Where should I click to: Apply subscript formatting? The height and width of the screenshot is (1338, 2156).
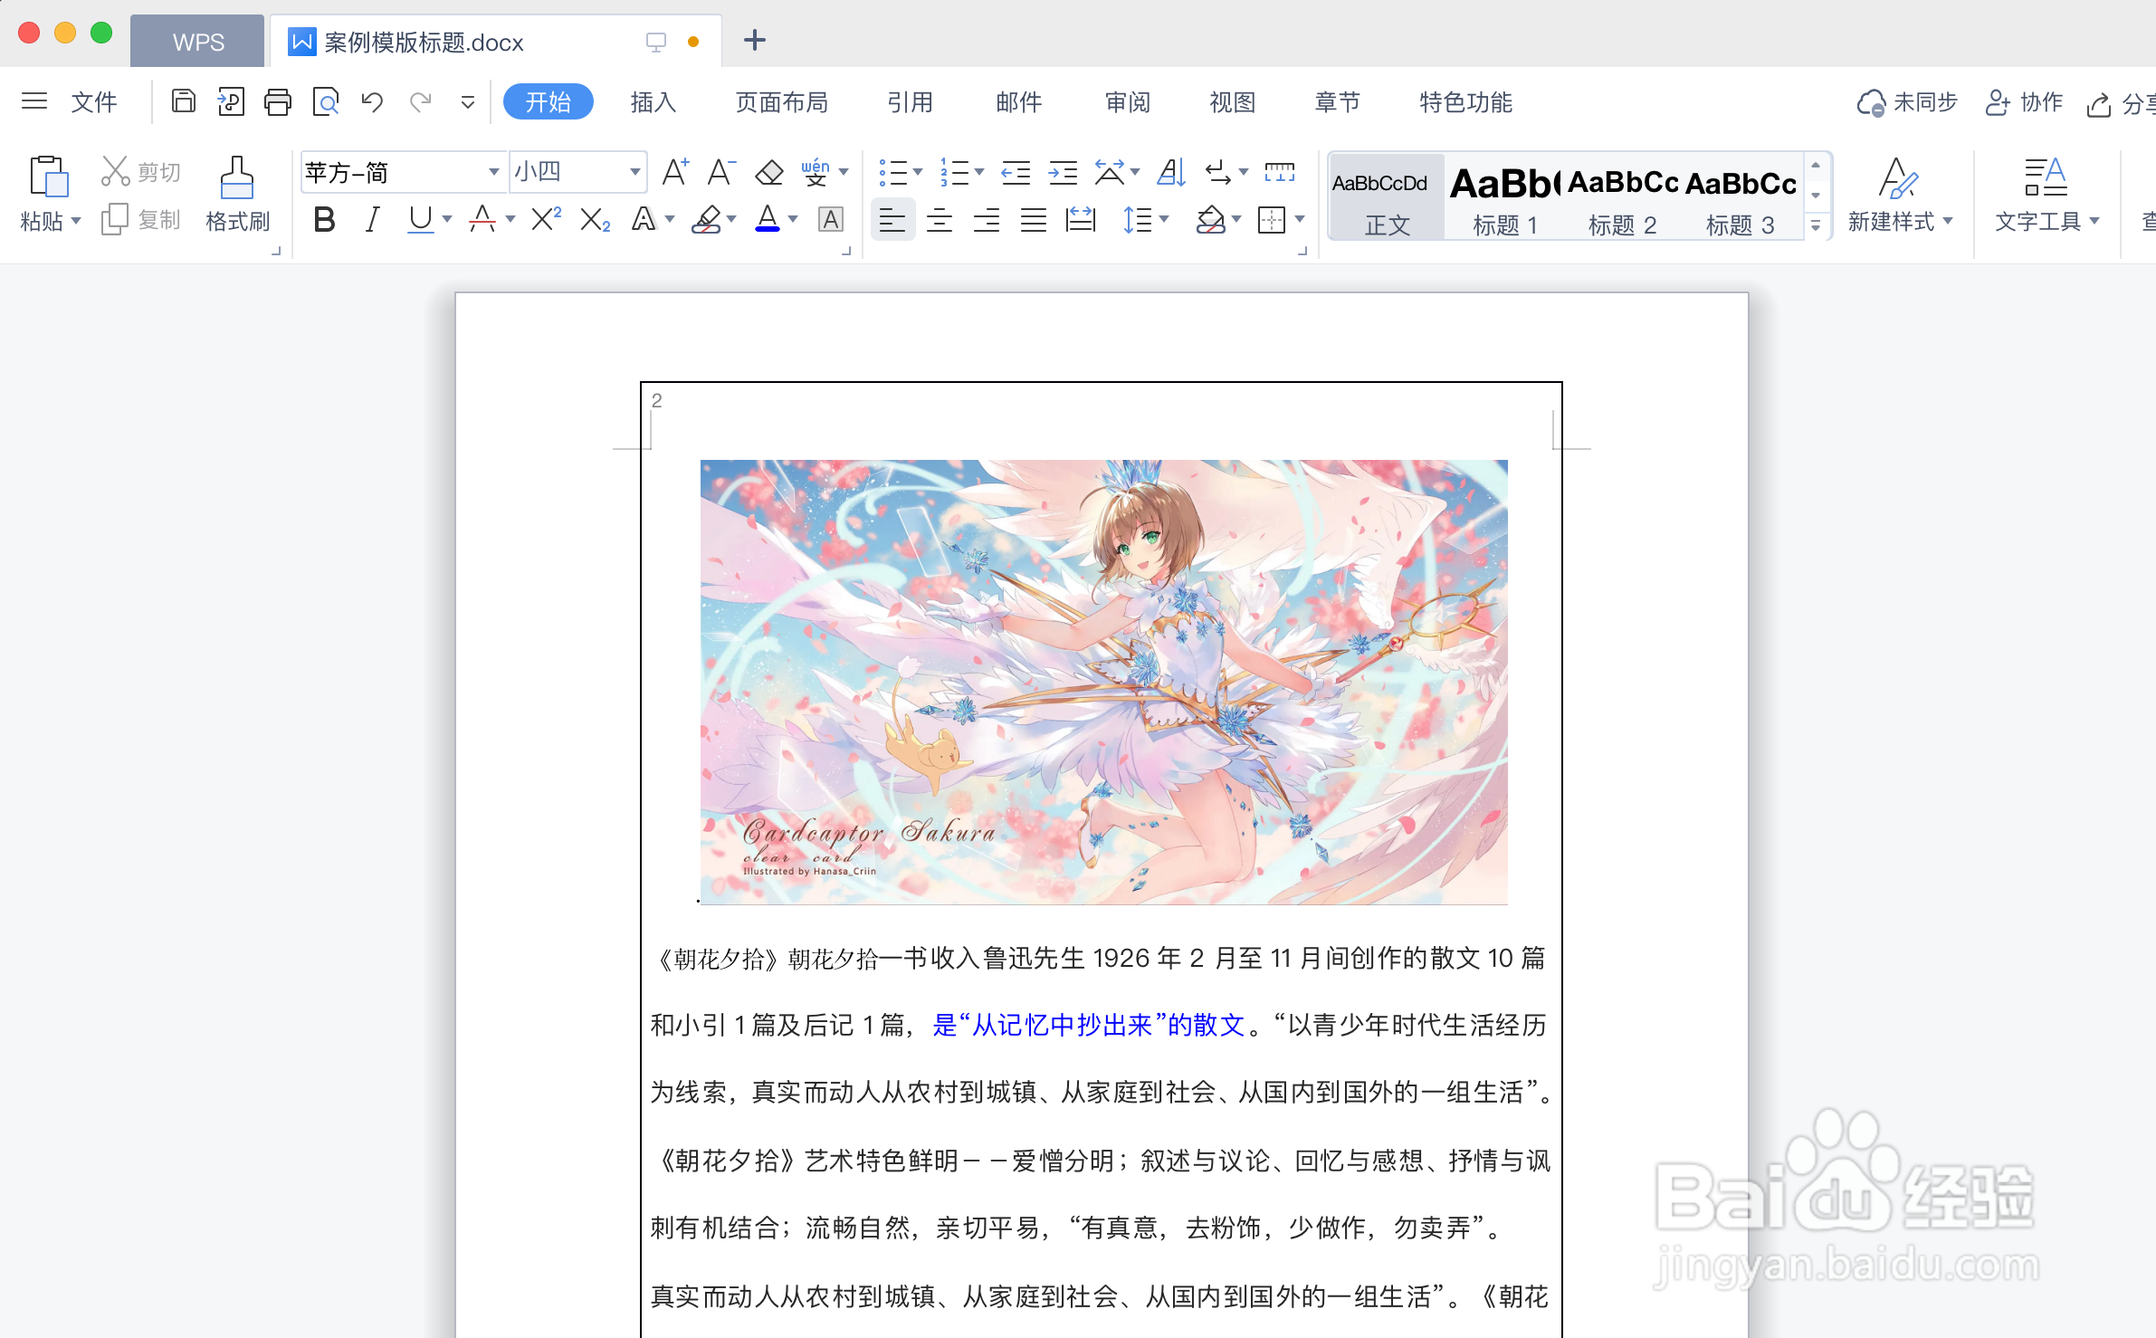click(x=595, y=220)
